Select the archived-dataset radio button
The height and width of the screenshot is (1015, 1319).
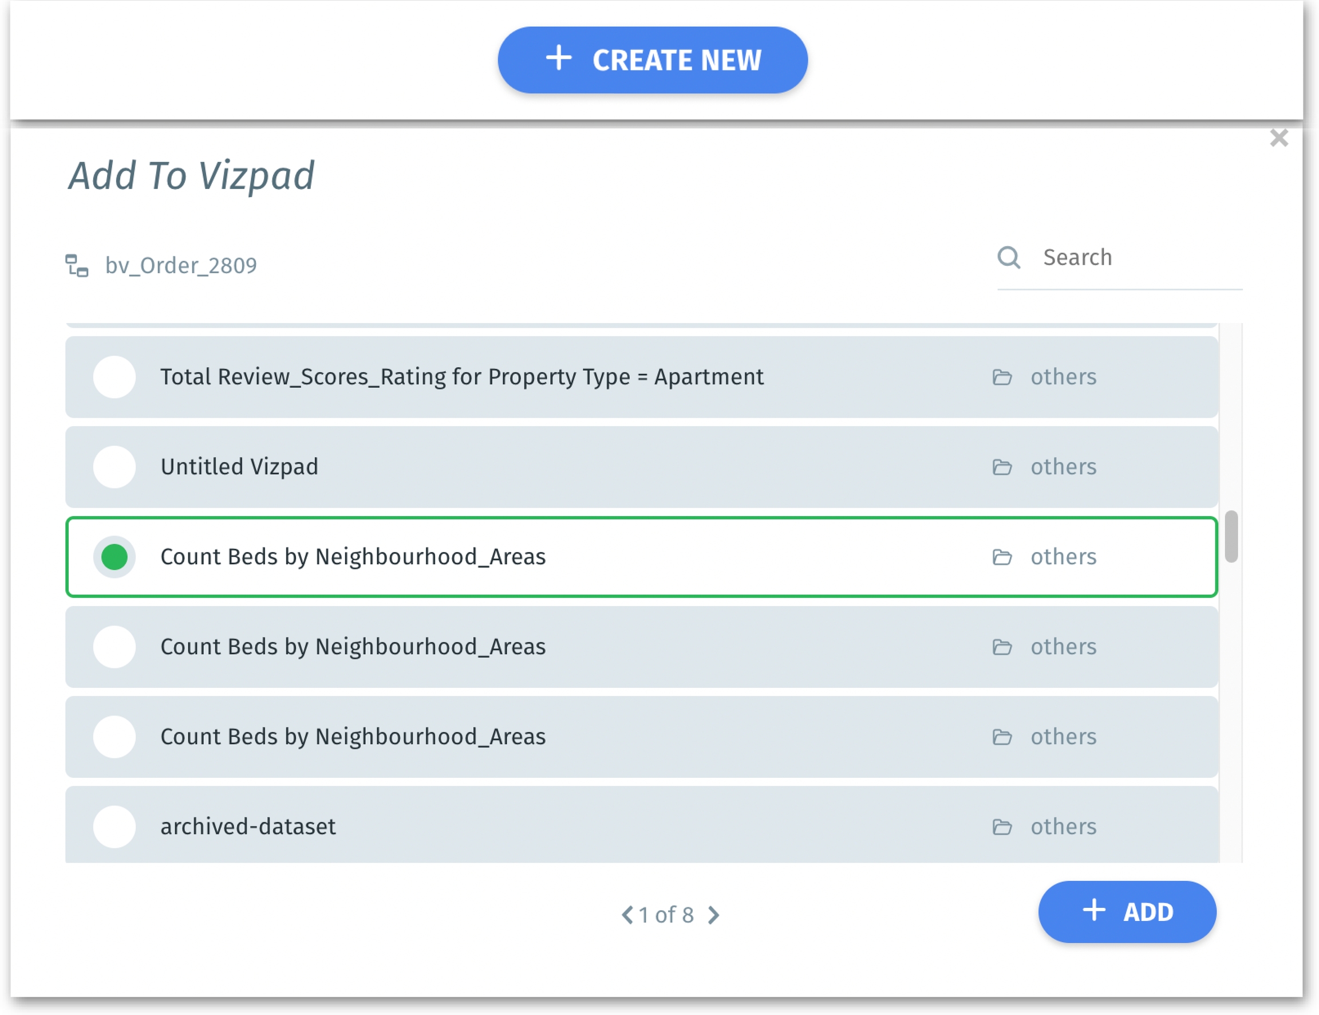click(x=114, y=827)
